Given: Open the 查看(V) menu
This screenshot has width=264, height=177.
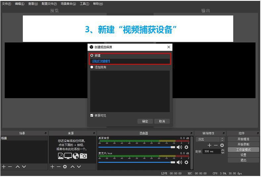Looking at the screenshot, I should pos(33,4).
